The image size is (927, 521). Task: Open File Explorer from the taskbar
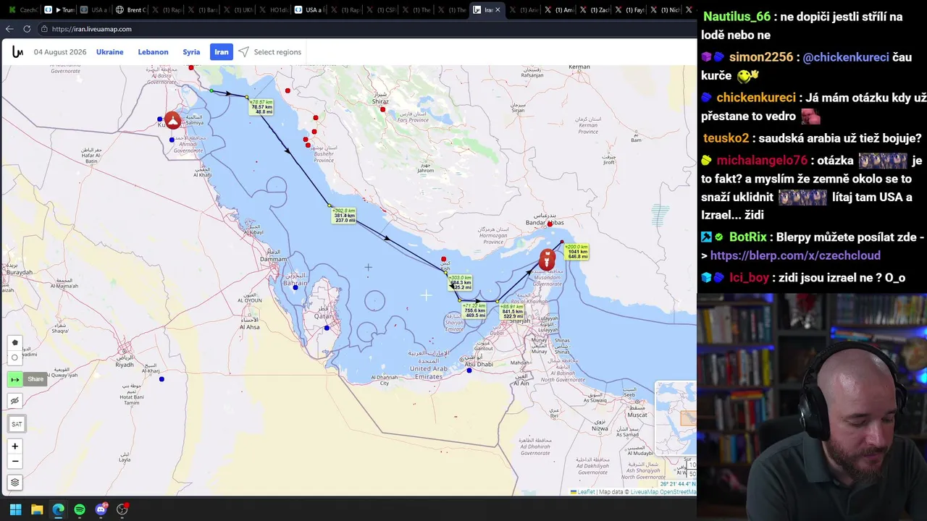37,509
